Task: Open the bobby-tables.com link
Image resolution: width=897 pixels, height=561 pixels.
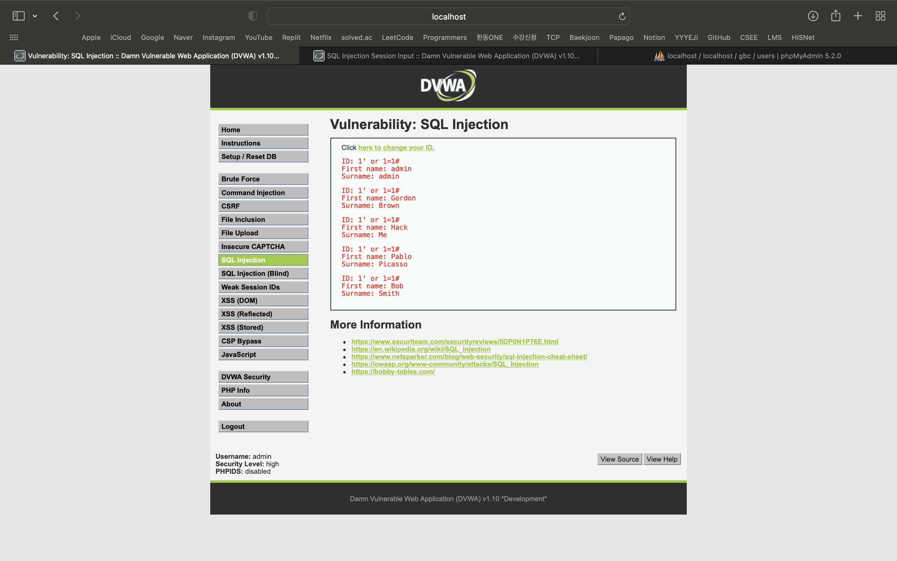Action: (393, 372)
